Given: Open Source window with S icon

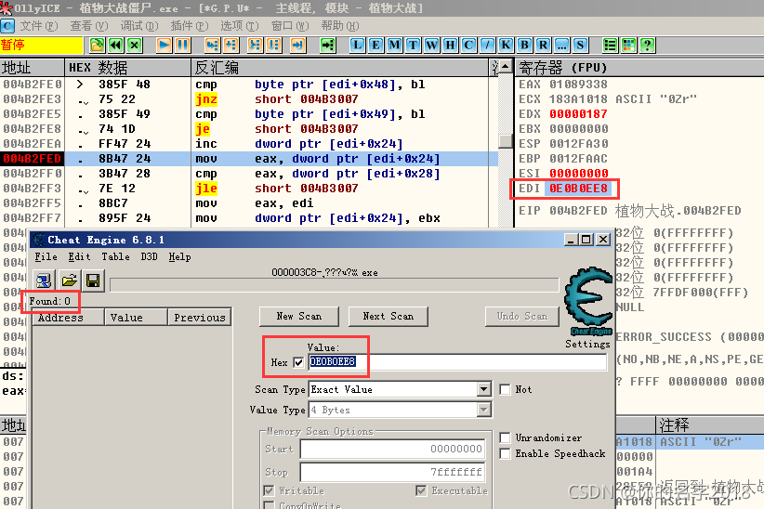Looking at the screenshot, I should [580, 46].
